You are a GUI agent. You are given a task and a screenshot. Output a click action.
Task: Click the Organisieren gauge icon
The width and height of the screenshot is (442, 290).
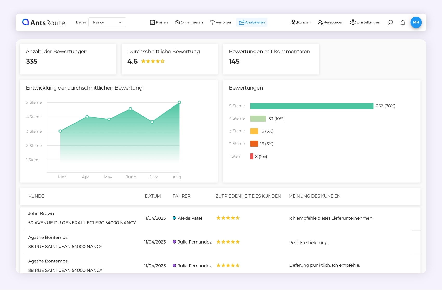coord(177,22)
